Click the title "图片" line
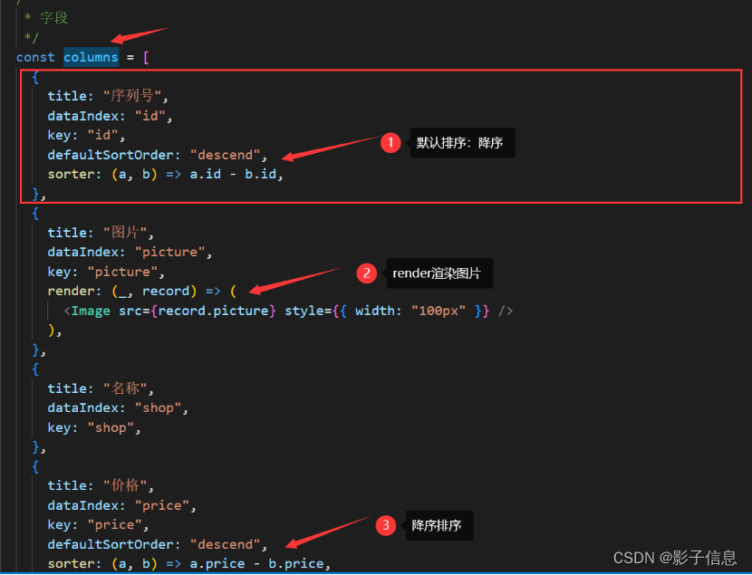 coord(101,233)
